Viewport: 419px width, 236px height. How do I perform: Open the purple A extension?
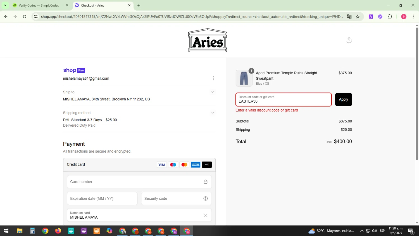[x=371, y=16]
